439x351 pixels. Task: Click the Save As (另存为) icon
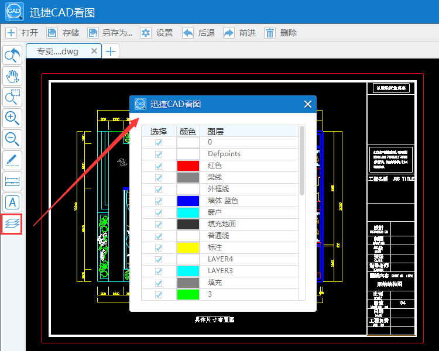[92, 33]
